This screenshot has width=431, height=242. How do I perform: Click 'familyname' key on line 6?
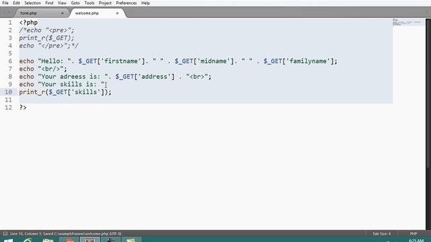(308, 61)
